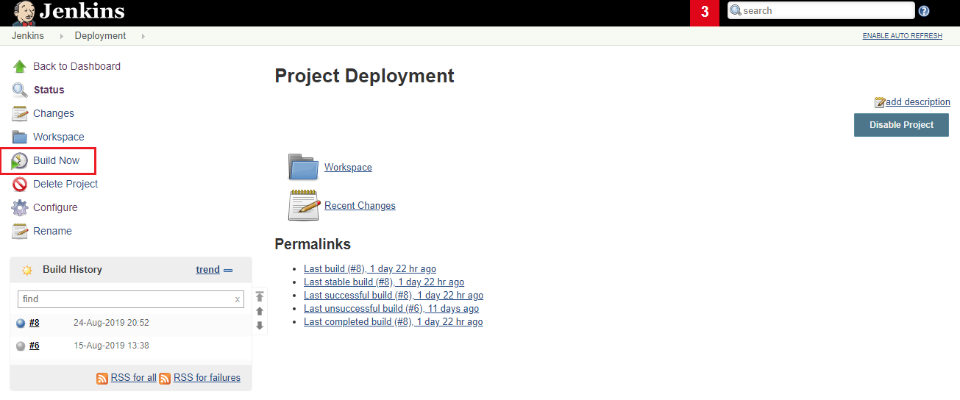
Task: Click the notepad Changes icon in sidebar
Action: [20, 113]
